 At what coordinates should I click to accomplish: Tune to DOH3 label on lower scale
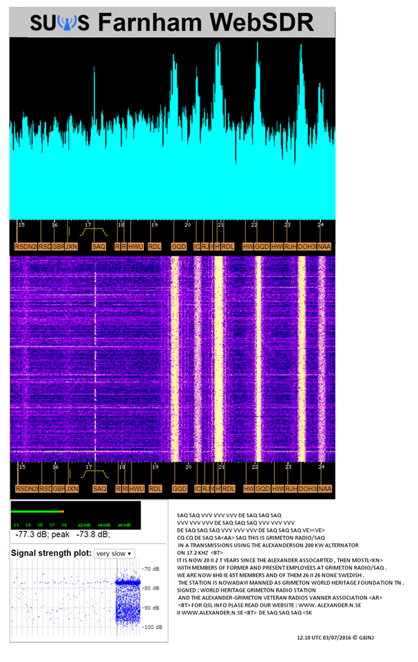coord(307,489)
